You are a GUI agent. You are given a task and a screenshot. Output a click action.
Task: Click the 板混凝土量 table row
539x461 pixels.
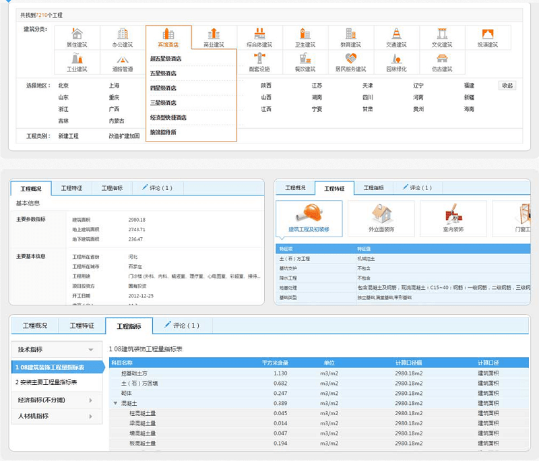319,443
